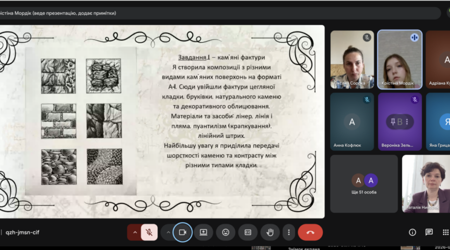Viewport: 450px width, 250px height.
Task: Leave the call with the red hang-up button
Action: pyautogui.click(x=310, y=232)
